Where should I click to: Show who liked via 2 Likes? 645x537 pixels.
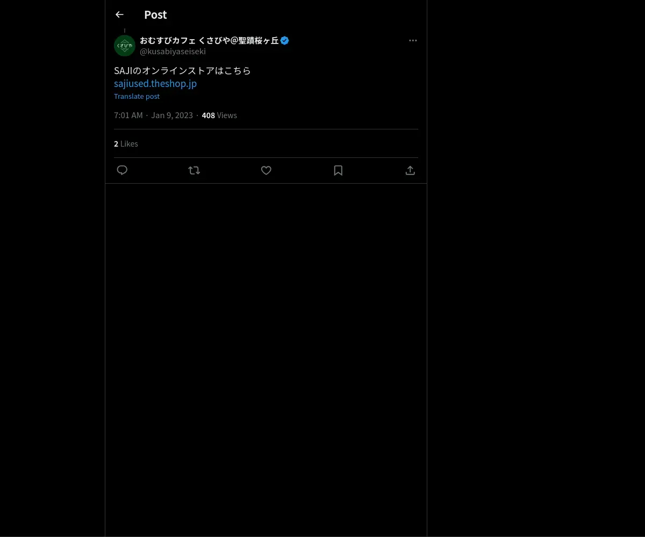126,144
